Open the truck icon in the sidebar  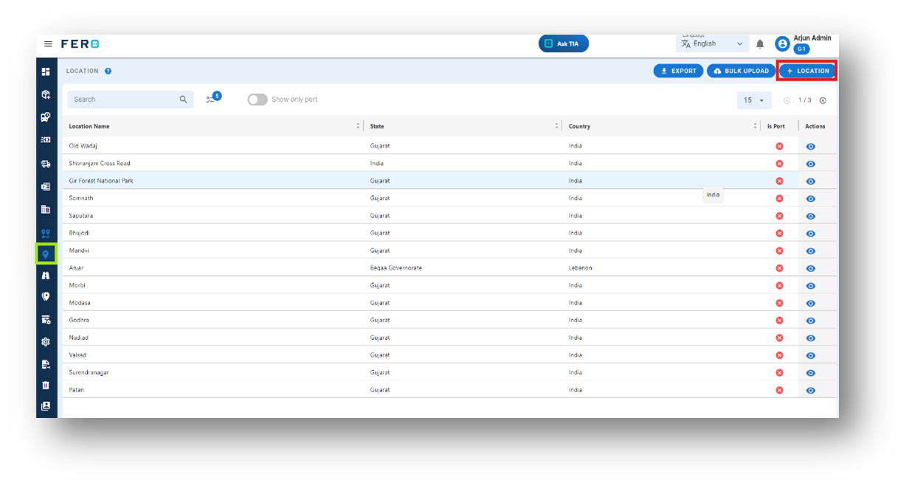[46, 164]
